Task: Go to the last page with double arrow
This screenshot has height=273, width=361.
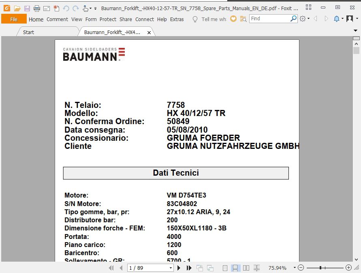Action: tap(188, 268)
